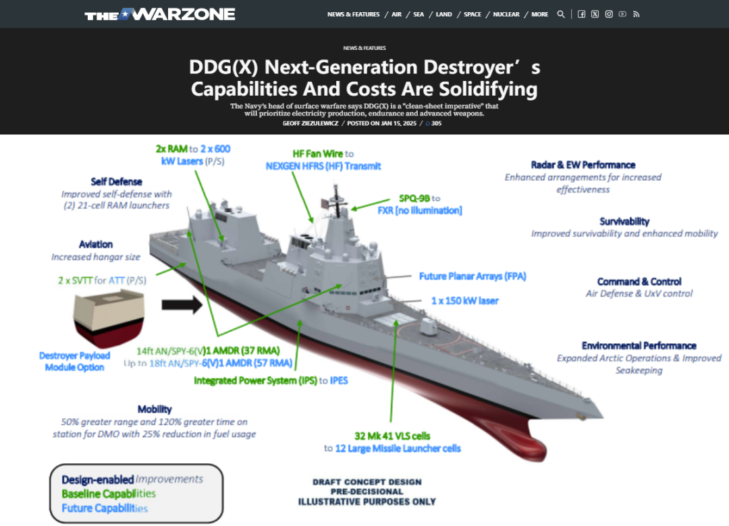The width and height of the screenshot is (729, 526).
Task: Go to the Land section
Action: coord(444,14)
